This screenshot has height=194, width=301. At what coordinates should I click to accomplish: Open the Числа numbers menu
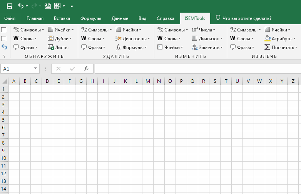coord(203,30)
